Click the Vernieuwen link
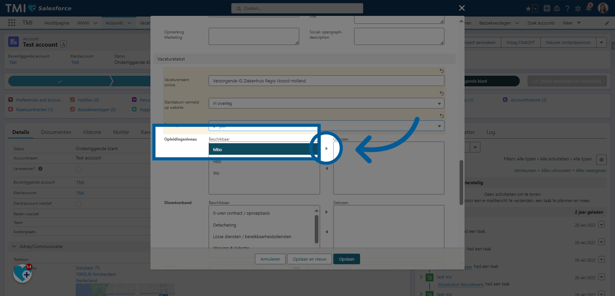This screenshot has width=615, height=296. [525, 171]
